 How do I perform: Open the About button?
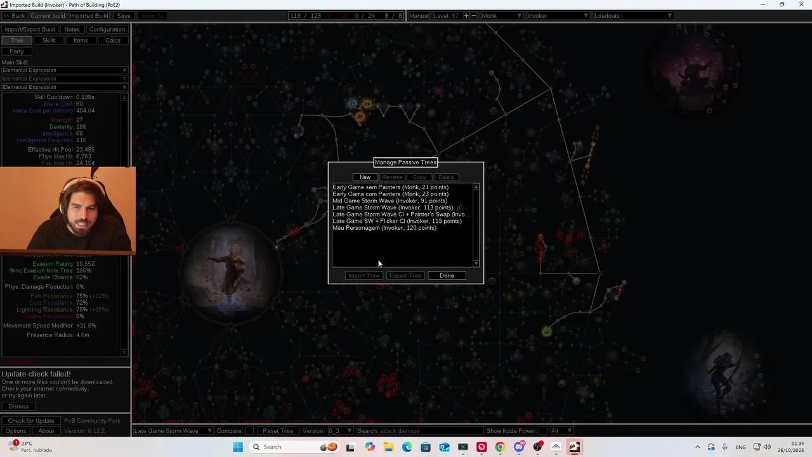tap(46, 431)
